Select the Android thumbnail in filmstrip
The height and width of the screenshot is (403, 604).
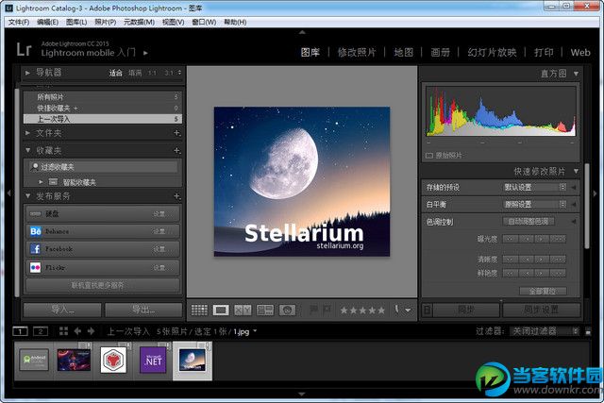(x=34, y=360)
